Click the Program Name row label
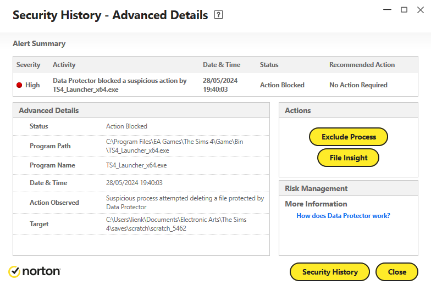 [x=52, y=165]
